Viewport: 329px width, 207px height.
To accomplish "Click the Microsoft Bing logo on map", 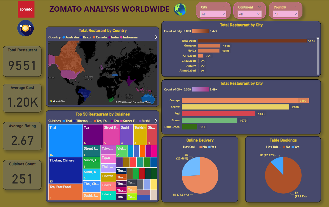I will click(x=57, y=101).
